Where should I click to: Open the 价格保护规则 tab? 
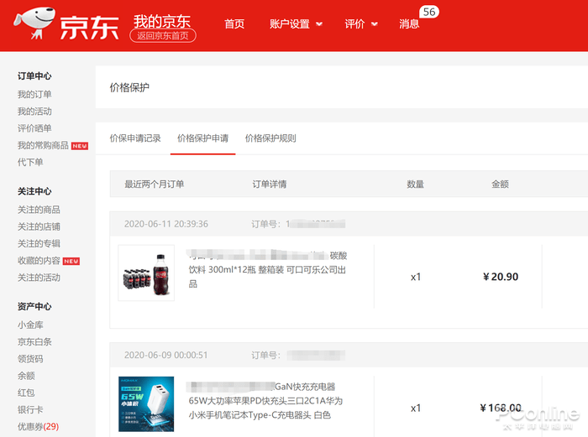(x=270, y=138)
